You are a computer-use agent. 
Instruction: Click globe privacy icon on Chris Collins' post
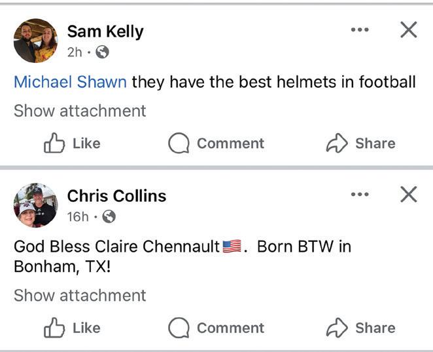109,216
